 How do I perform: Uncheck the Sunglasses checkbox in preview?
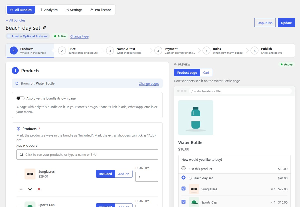183,189
